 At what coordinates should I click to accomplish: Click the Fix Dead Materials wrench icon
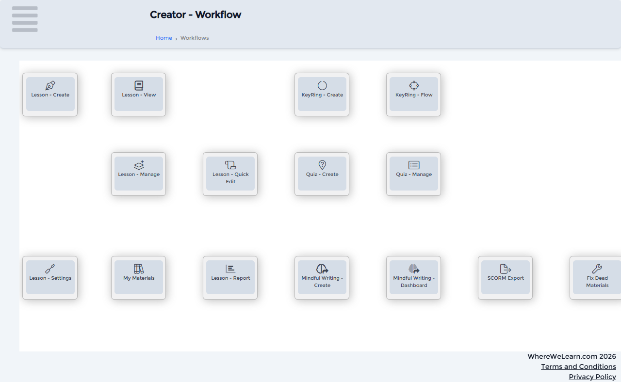[597, 269]
